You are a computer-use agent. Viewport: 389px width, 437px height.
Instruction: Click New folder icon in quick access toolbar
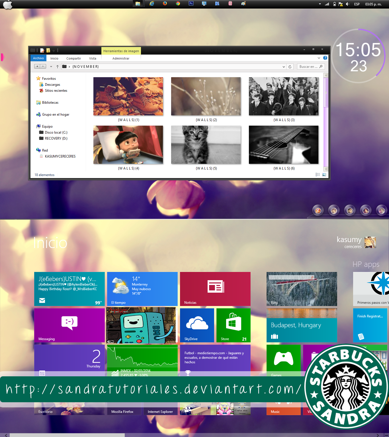click(x=48, y=50)
